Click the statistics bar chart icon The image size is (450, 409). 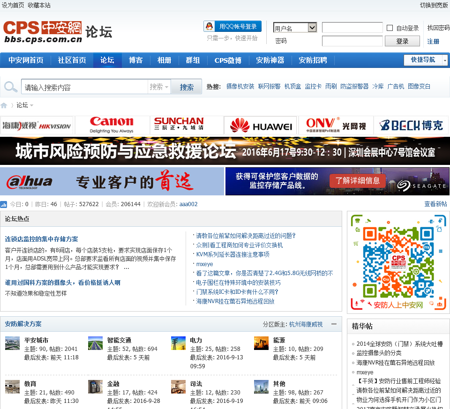3,204
